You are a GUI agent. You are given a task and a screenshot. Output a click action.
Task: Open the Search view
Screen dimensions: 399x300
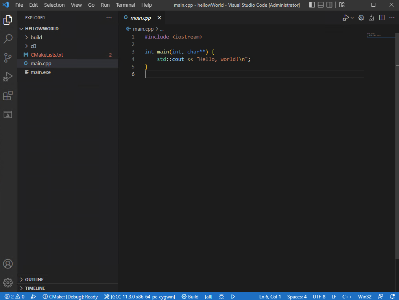8,39
